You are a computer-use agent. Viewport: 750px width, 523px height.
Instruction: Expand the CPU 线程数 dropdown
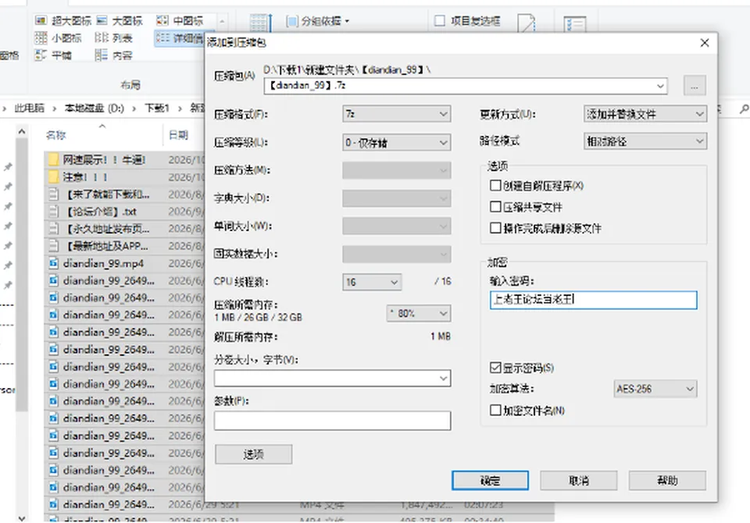372,282
